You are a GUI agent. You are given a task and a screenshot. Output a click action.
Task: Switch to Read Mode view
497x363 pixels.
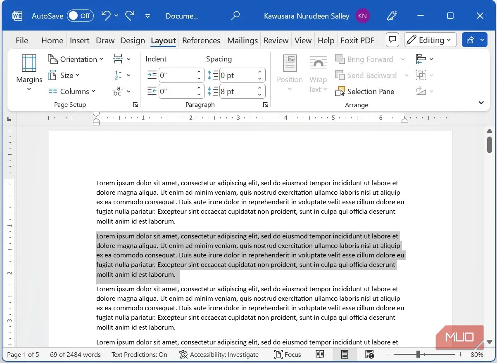(x=319, y=354)
